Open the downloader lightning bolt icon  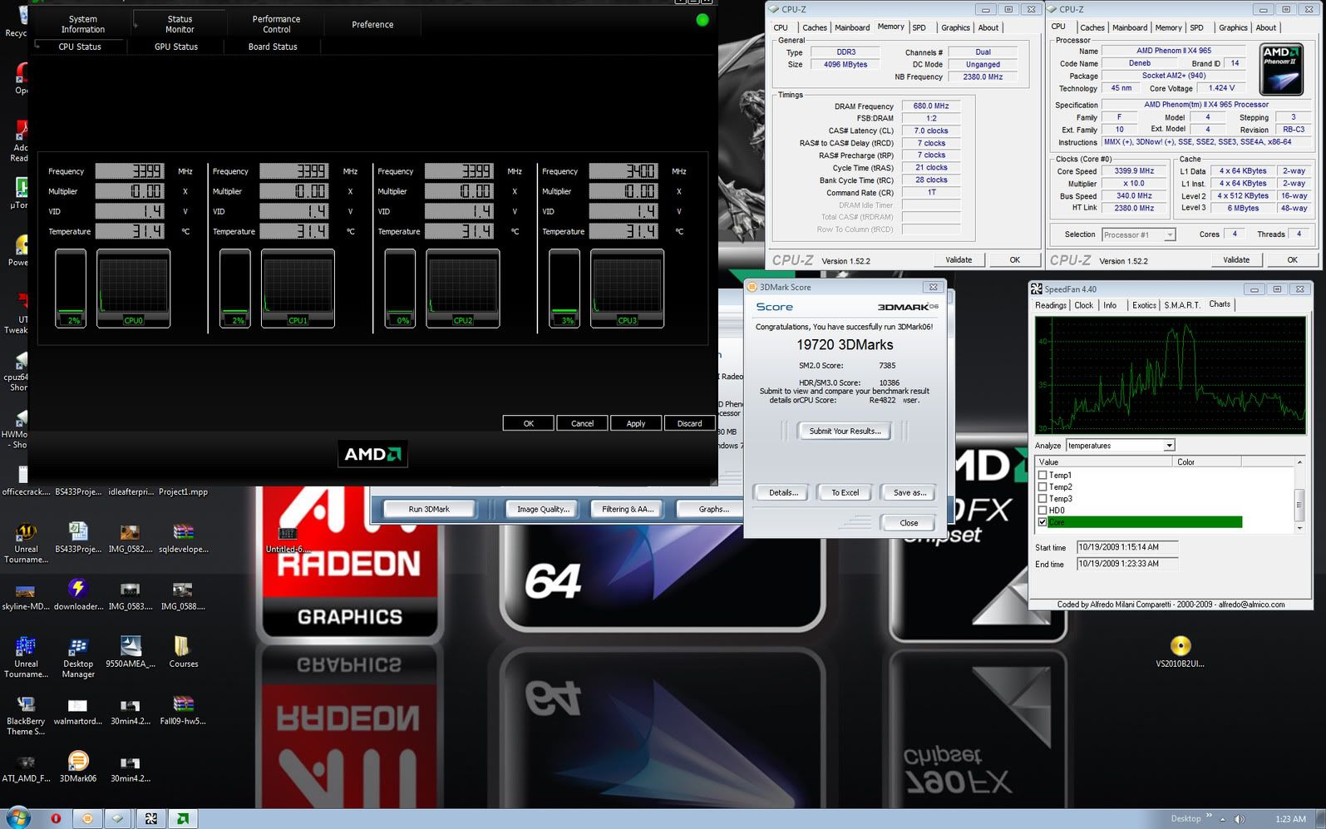pyautogui.click(x=78, y=591)
